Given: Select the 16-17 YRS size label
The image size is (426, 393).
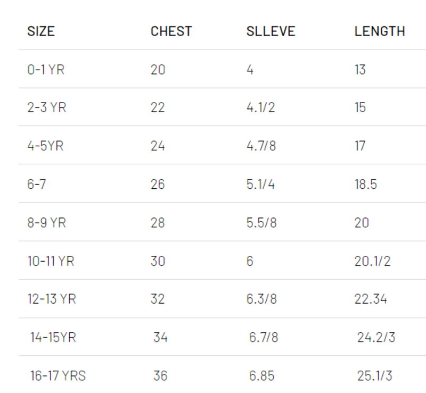Looking at the screenshot, I should point(58,376).
